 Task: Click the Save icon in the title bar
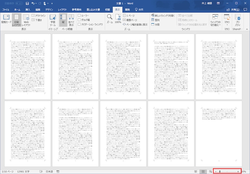coord(27,3)
